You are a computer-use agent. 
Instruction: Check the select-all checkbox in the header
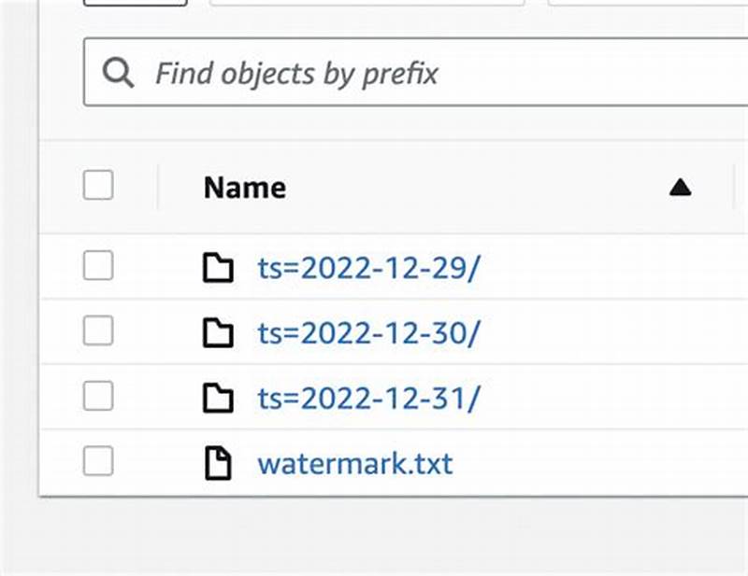[x=98, y=187]
